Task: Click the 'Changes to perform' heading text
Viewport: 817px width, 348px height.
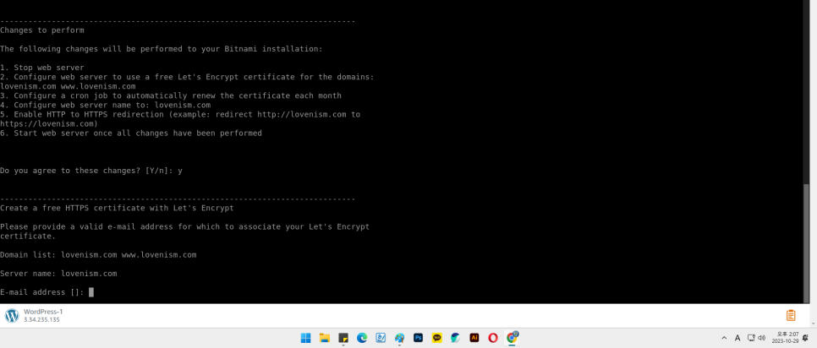Action: click(x=42, y=30)
